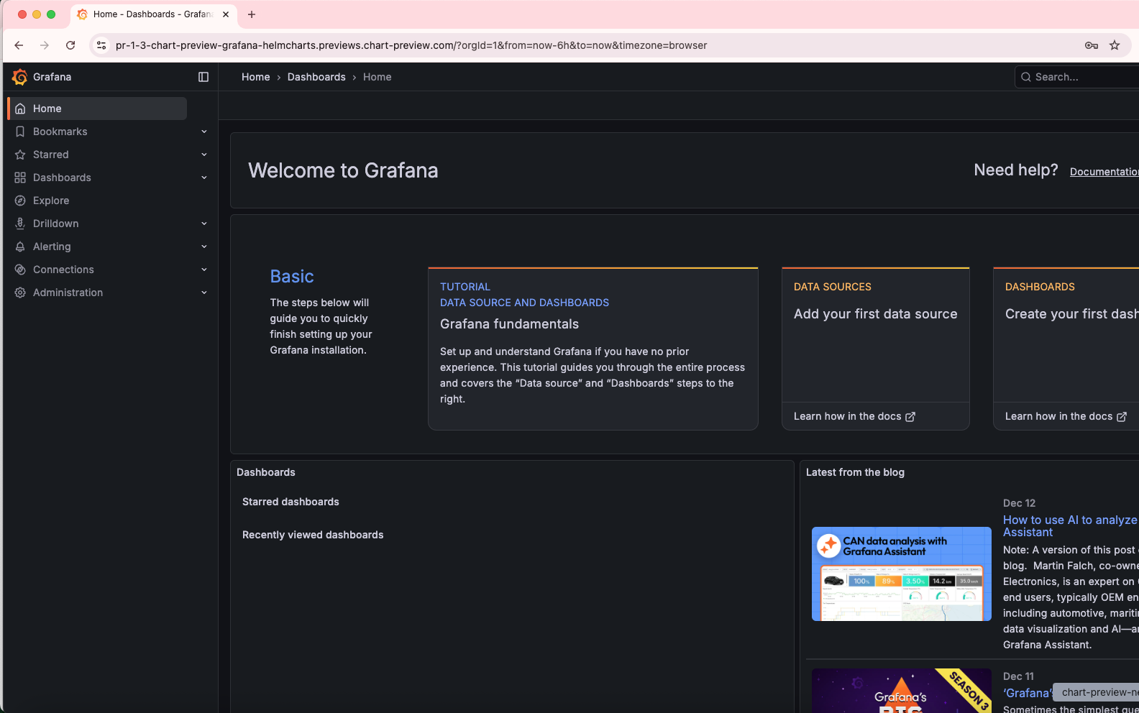Close the Grafana browser tab
The width and height of the screenshot is (1139, 713).
point(226,14)
